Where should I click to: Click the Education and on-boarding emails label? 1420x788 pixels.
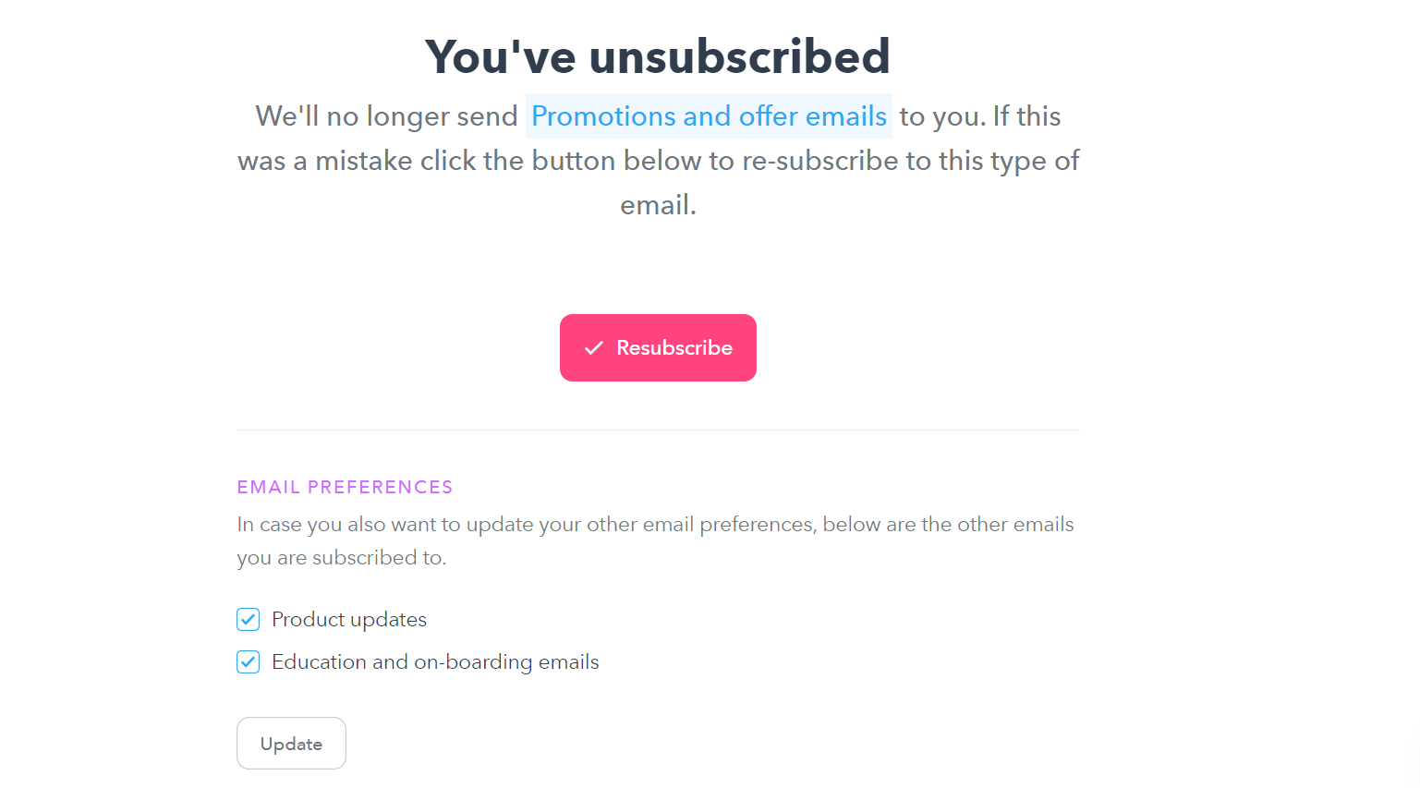point(435,661)
